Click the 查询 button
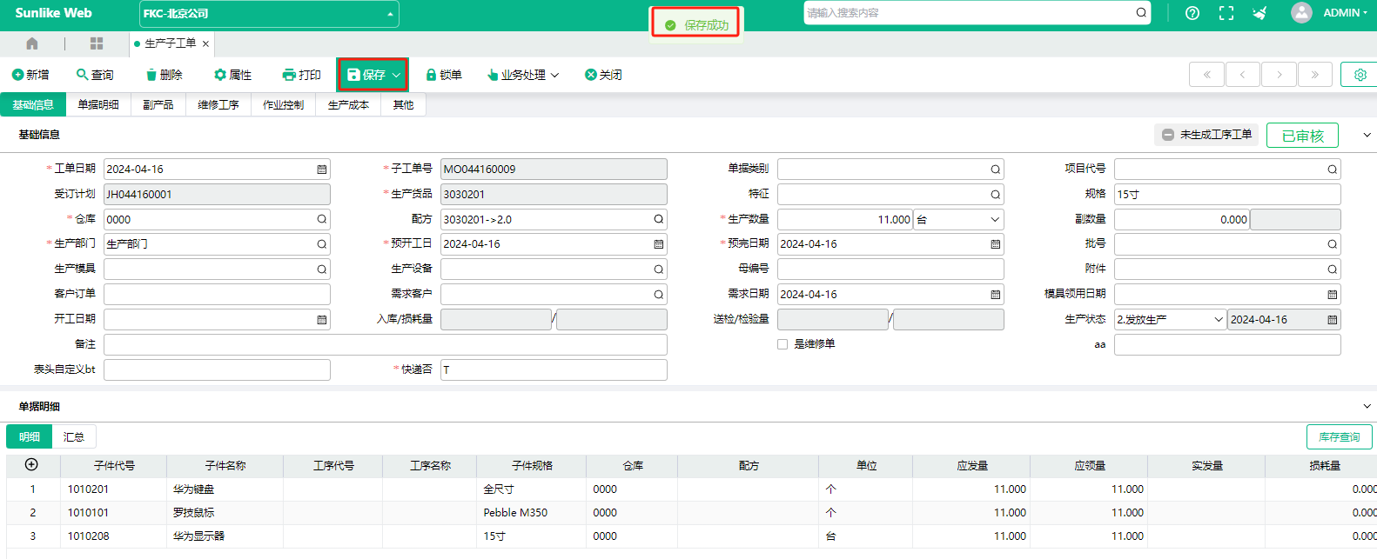The image size is (1377, 559). [x=95, y=75]
